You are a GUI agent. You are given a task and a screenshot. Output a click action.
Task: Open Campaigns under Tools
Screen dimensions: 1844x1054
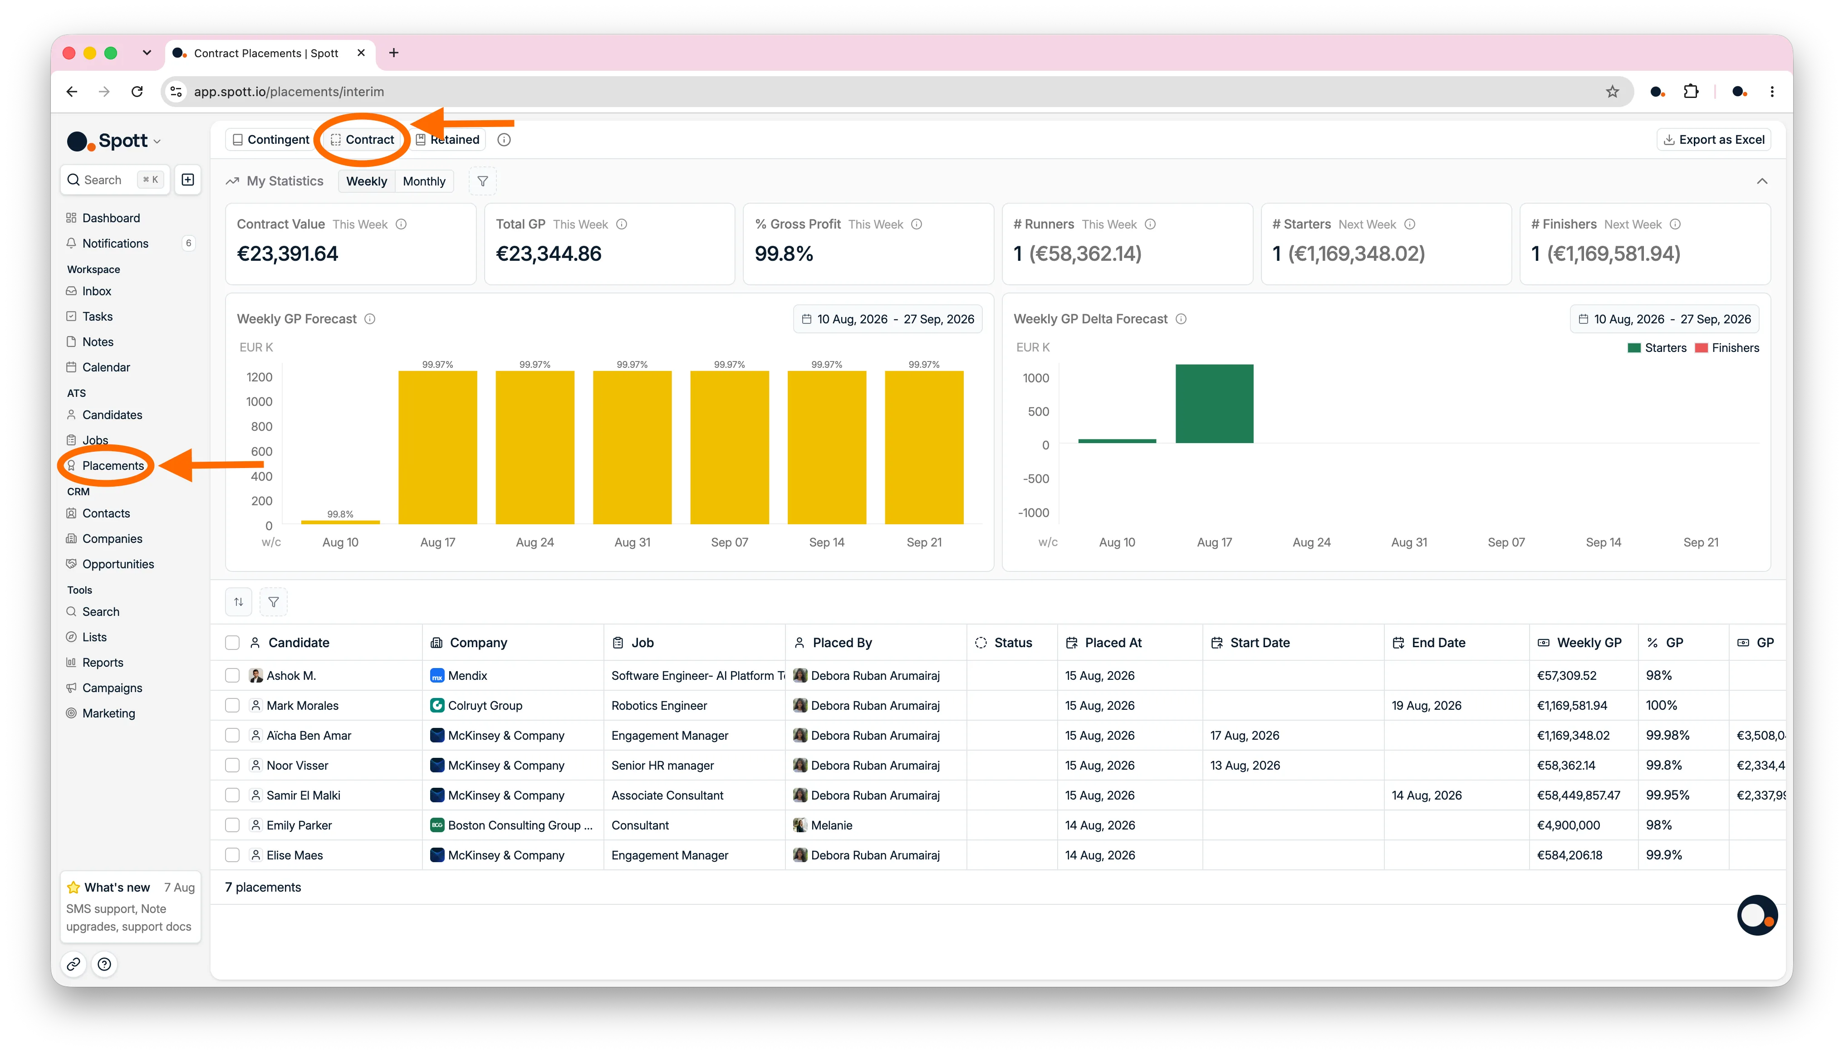tap(112, 688)
